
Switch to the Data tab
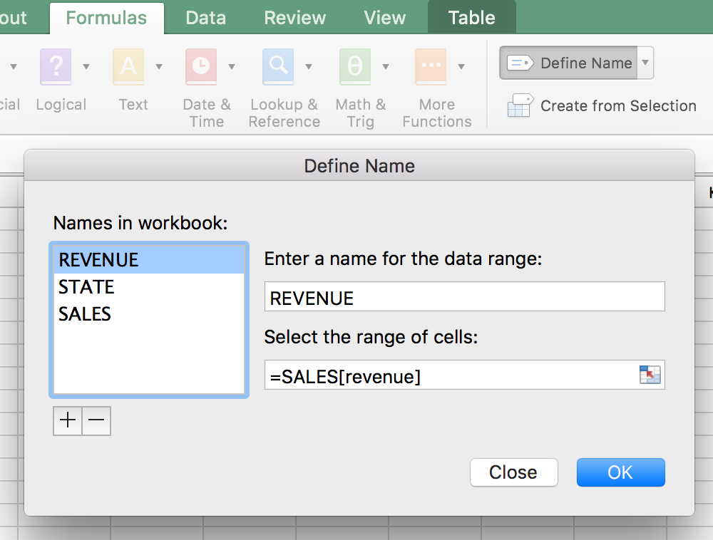pyautogui.click(x=205, y=18)
